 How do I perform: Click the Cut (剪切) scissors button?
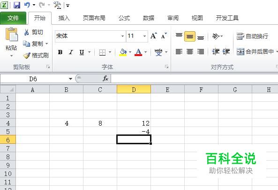[33, 32]
